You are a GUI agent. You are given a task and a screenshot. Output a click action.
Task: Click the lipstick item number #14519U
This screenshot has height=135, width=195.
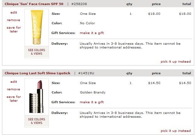point(86,73)
